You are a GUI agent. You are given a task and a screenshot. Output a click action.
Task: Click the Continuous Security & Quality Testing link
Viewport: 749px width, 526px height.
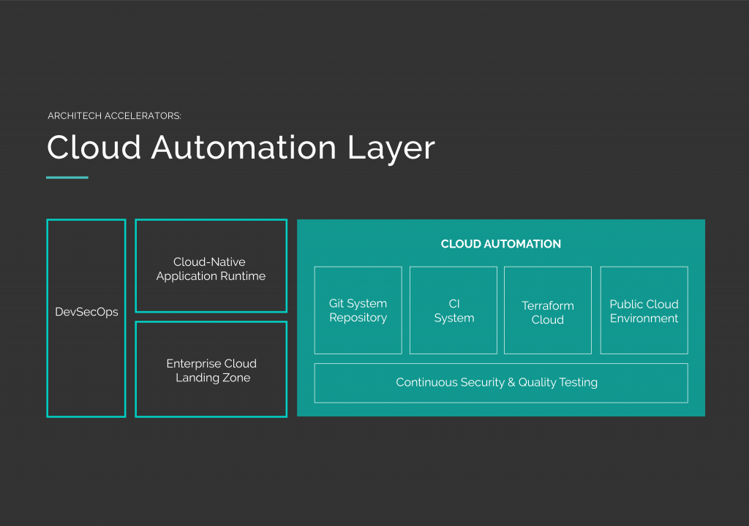click(x=500, y=382)
